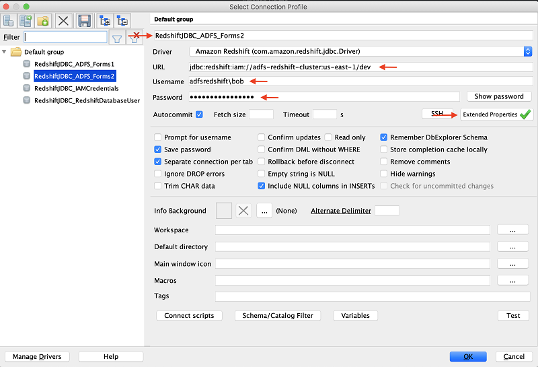Image resolution: width=538 pixels, height=367 pixels.
Task: Click the Help button
Action: coord(111,357)
